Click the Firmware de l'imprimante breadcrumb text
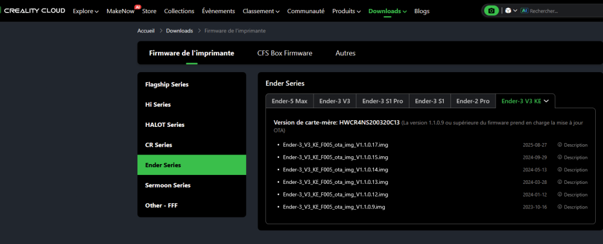Image resolution: width=603 pixels, height=244 pixels. pyautogui.click(x=235, y=31)
